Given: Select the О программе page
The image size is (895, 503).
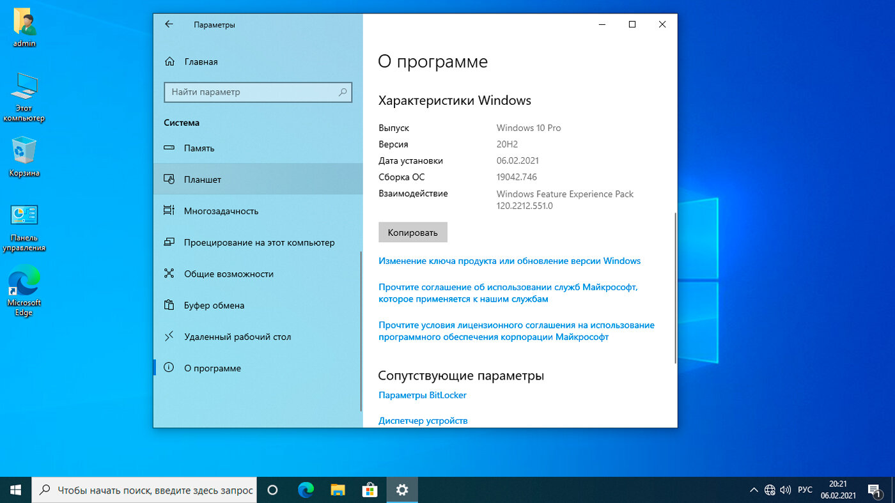Looking at the screenshot, I should tap(258, 368).
